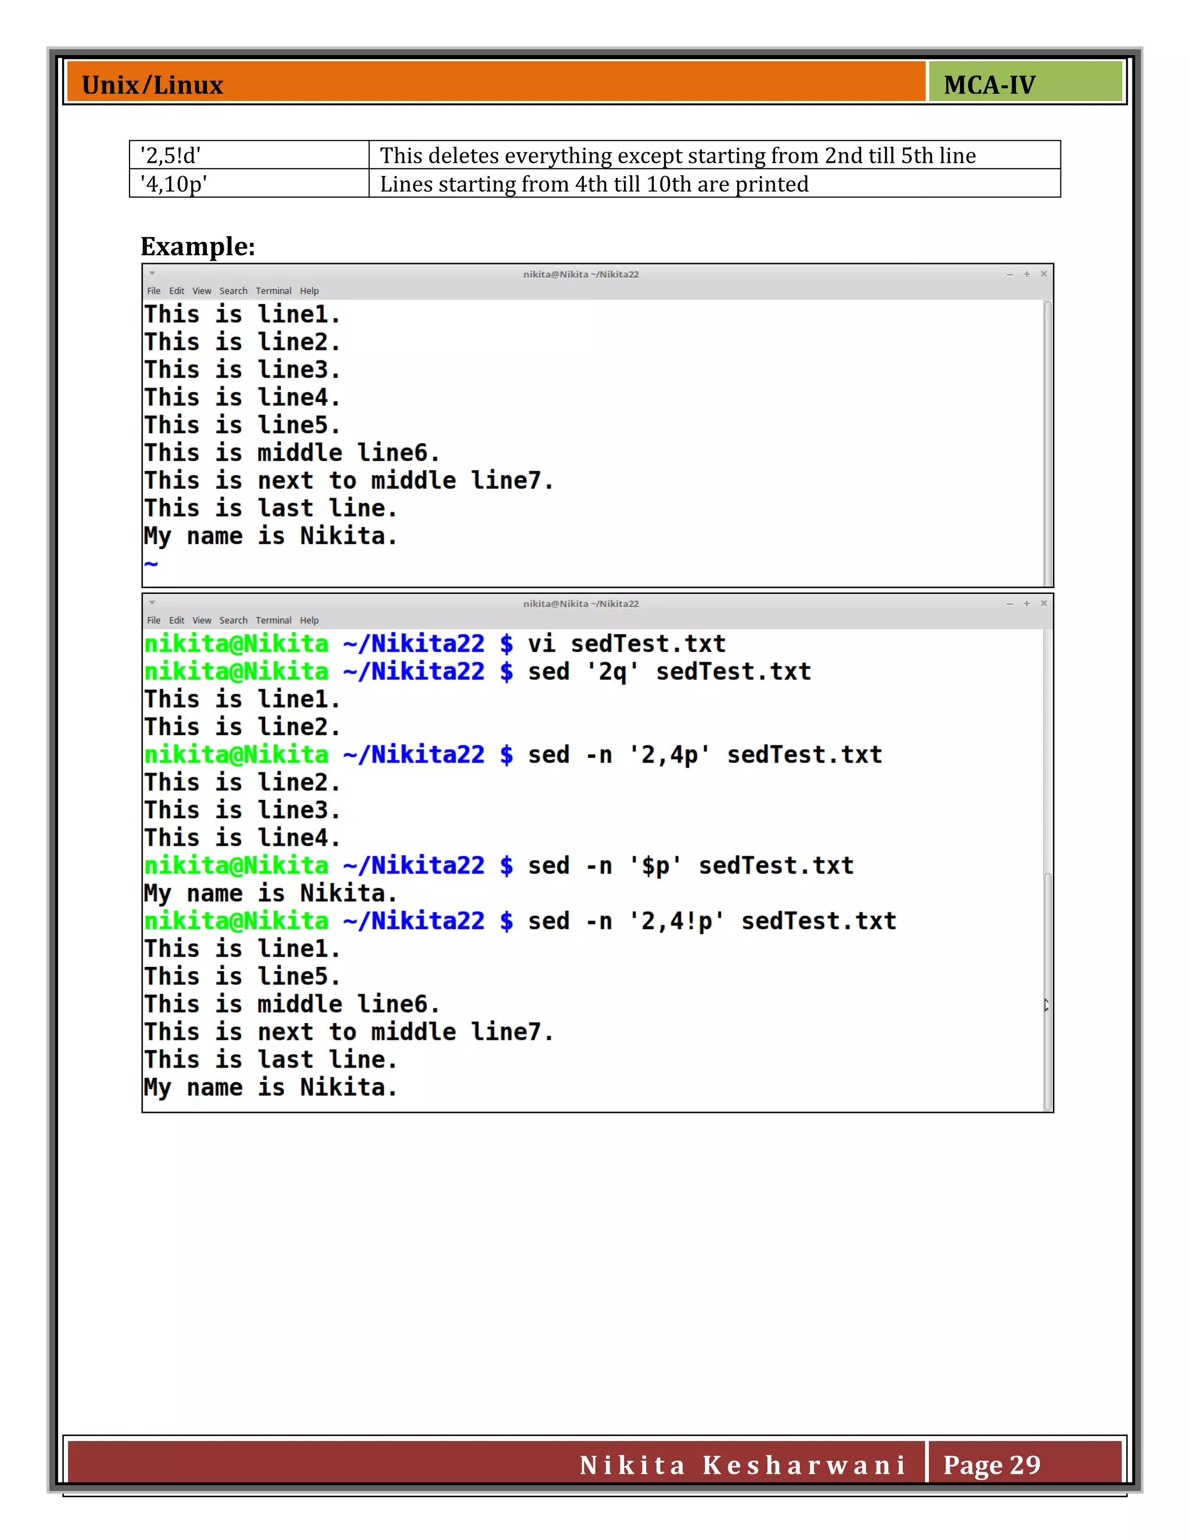Click the blue tilde line in vi

pyautogui.click(x=151, y=563)
